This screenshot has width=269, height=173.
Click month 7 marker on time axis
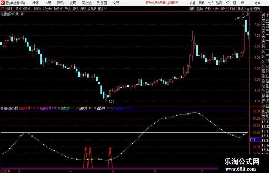(x=202, y=171)
